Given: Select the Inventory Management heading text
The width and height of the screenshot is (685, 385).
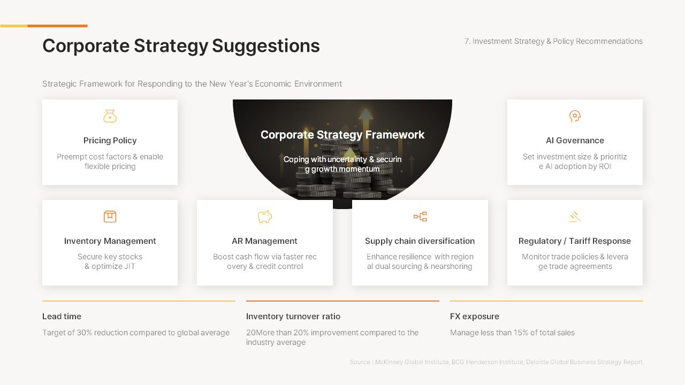Looking at the screenshot, I should (x=110, y=241).
